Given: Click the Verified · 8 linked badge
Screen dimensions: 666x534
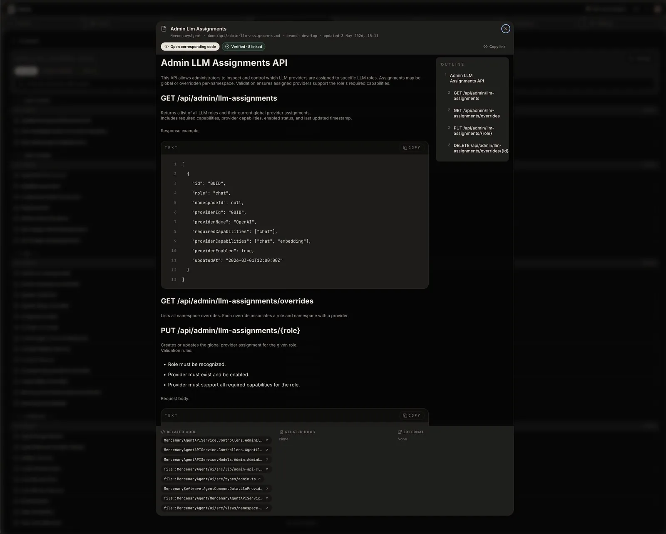Looking at the screenshot, I should [244, 47].
